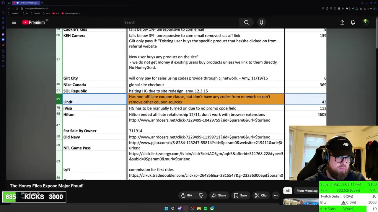Open the KICK bookmarks folder
The width and height of the screenshot is (378, 212).
pyautogui.click(x=46, y=13)
